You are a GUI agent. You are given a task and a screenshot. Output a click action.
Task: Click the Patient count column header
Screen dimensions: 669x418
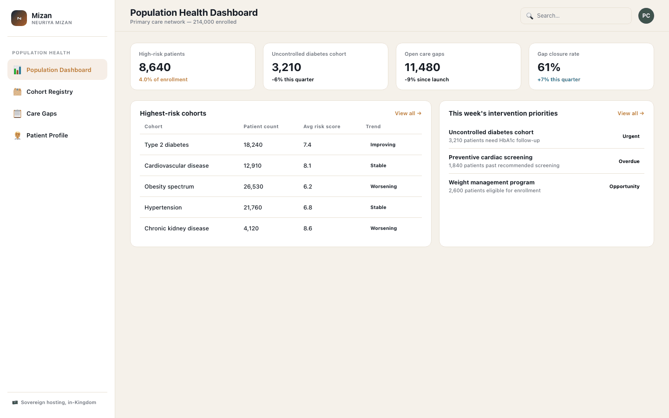(x=261, y=127)
